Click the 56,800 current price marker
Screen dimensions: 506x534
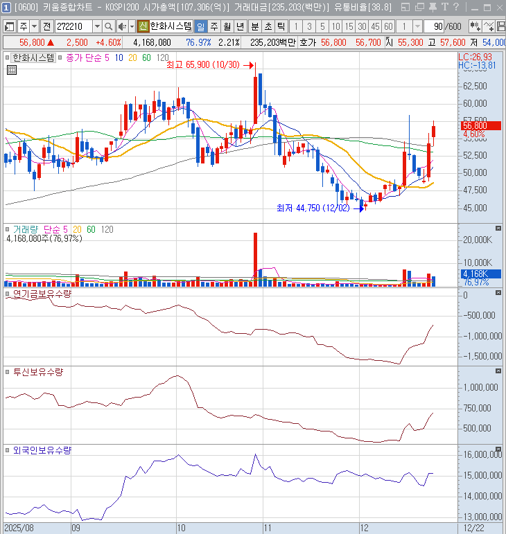click(475, 125)
